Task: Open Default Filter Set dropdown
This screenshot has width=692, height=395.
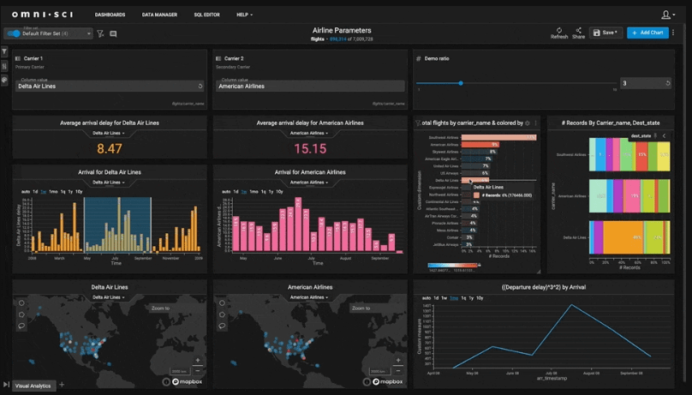Action: tap(89, 33)
